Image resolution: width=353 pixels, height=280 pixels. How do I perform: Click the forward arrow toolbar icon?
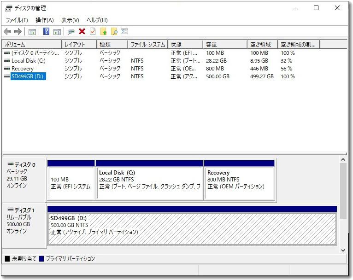pyautogui.click(x=18, y=32)
